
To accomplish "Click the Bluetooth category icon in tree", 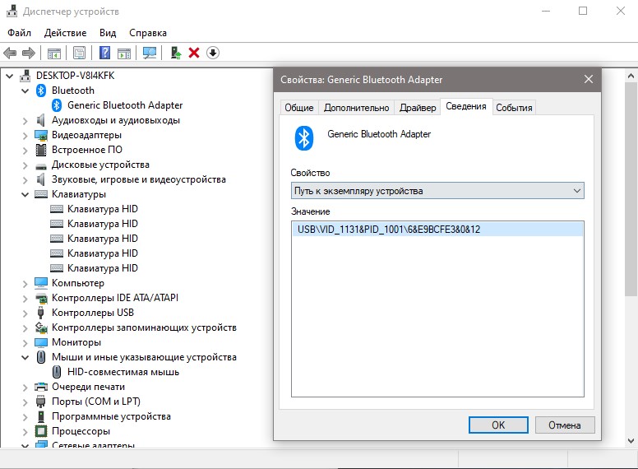I will pyautogui.click(x=41, y=91).
